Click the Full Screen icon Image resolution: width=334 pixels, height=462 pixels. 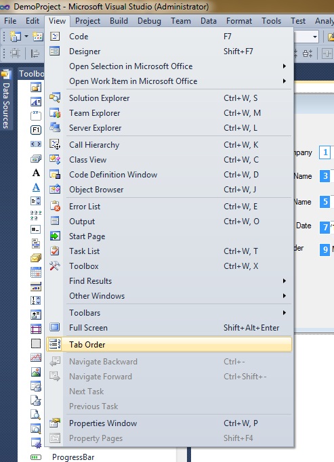click(x=55, y=327)
